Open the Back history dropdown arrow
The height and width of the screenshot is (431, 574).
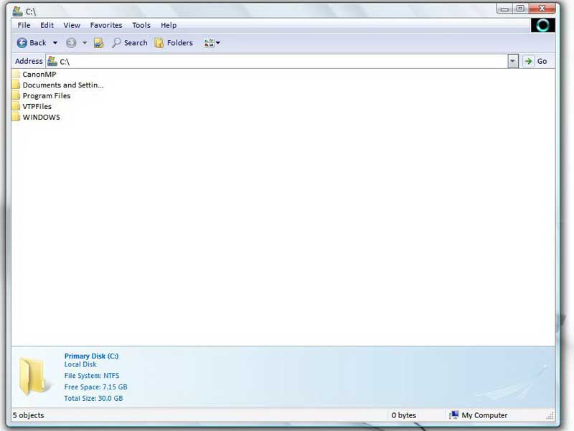(55, 43)
